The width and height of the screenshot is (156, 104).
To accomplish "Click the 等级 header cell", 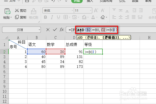I will coord(93,44).
